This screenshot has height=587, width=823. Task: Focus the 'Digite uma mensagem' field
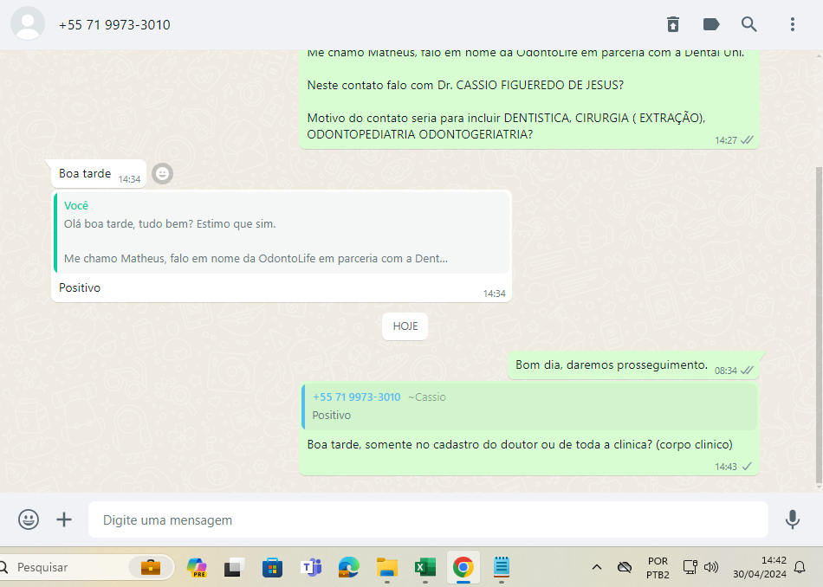pos(428,519)
